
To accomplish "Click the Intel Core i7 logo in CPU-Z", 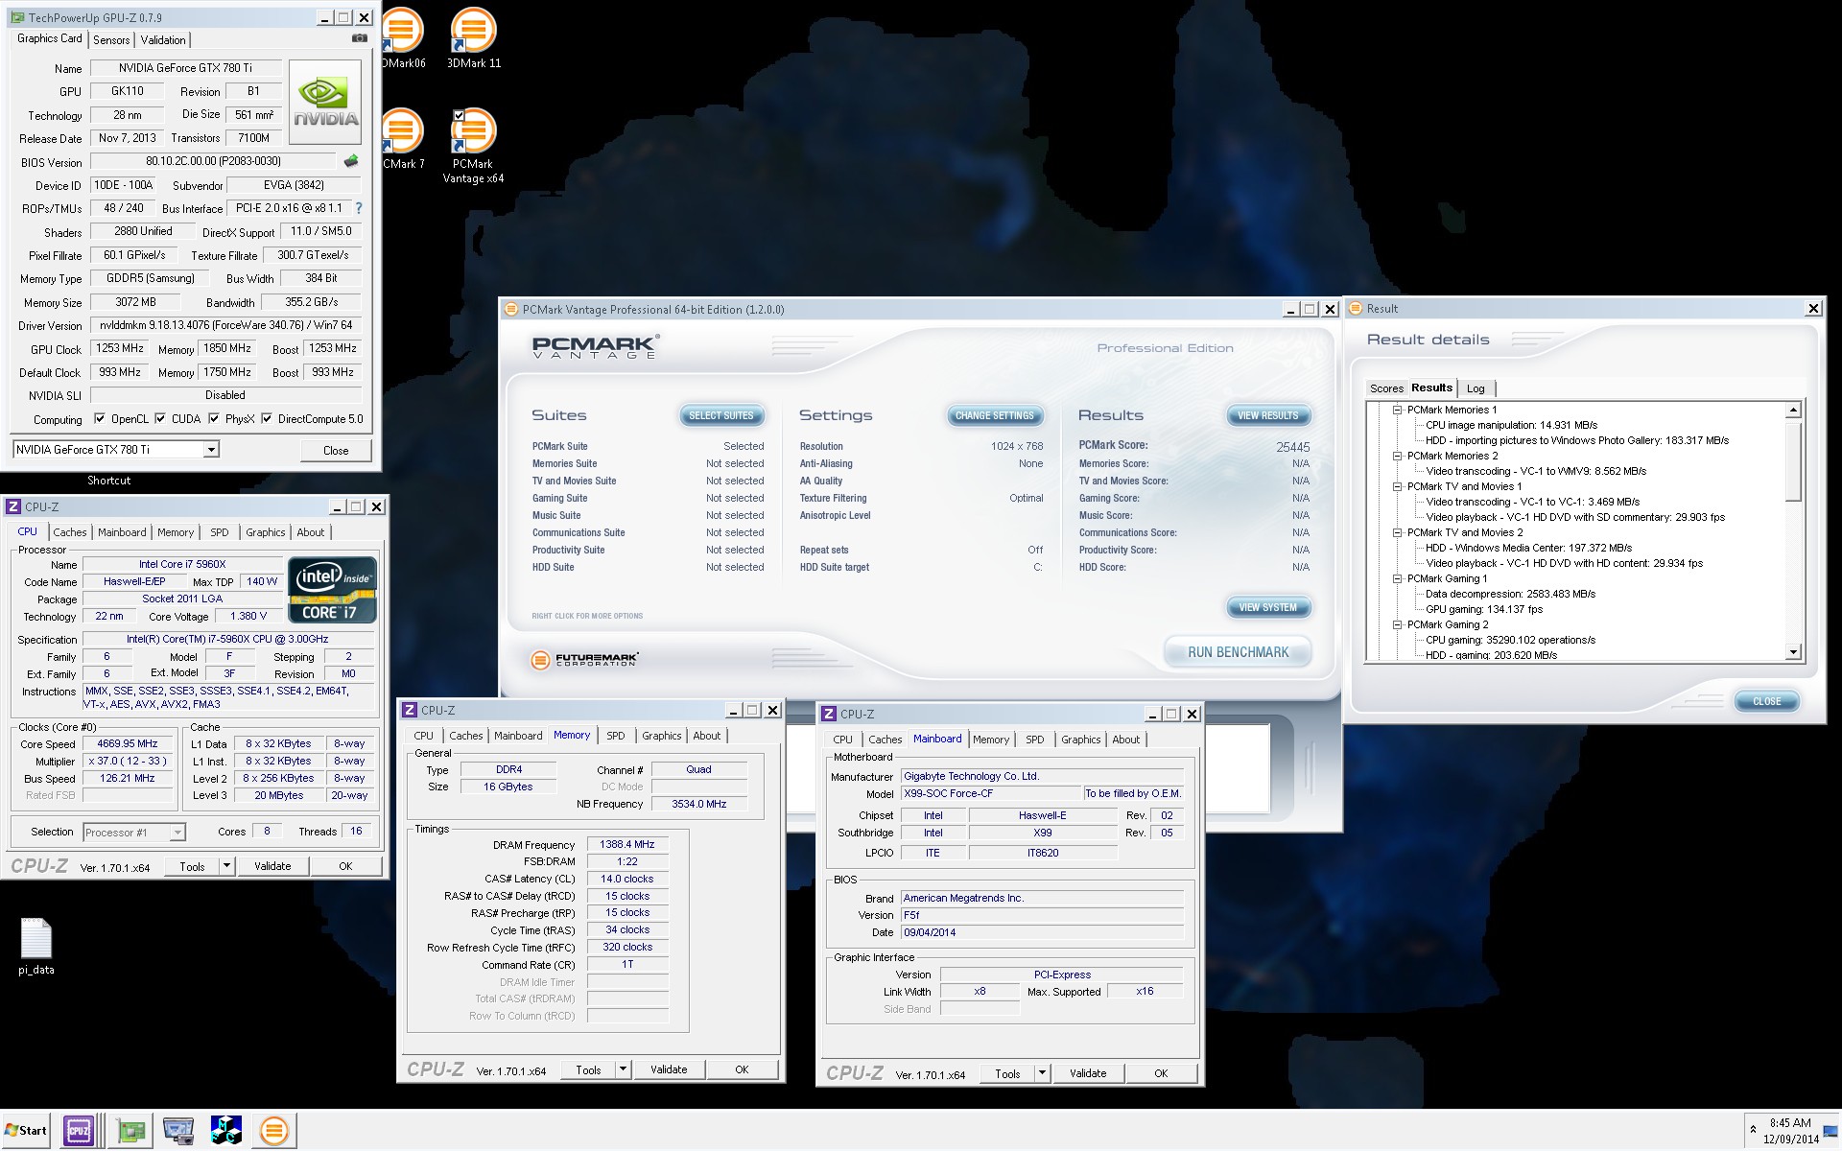I will click(x=332, y=589).
